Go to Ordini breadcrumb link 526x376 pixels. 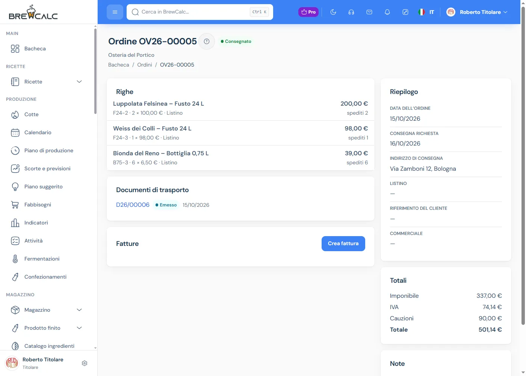[145, 65]
